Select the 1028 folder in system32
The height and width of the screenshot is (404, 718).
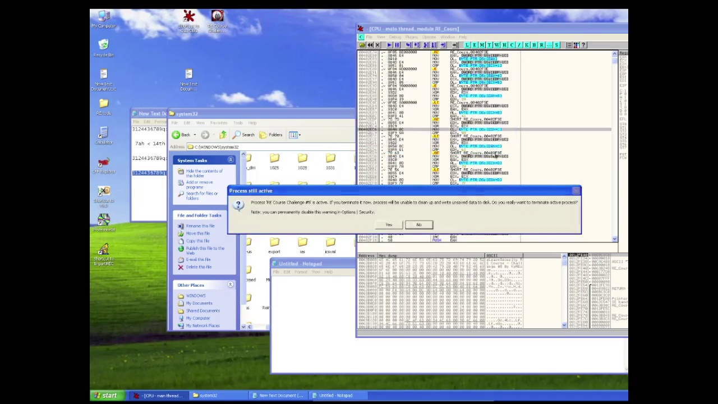point(302,162)
